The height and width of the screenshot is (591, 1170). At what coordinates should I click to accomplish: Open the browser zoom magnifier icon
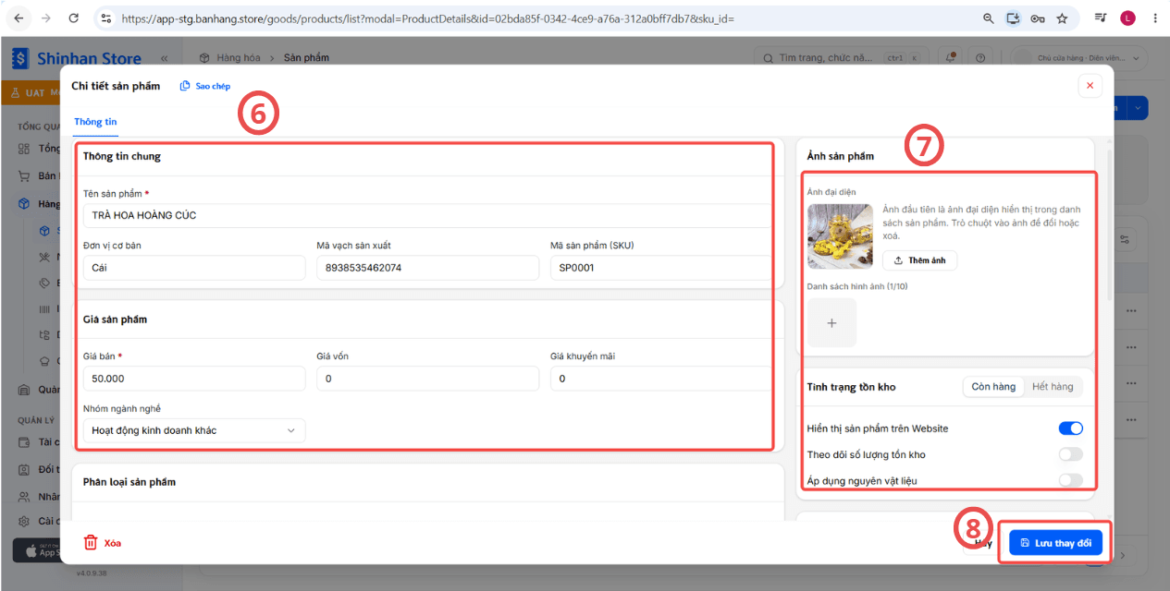coord(989,18)
